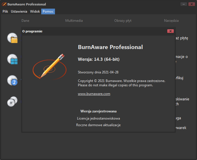Click the data disc folder icon
197x160 pixels.
point(12,38)
